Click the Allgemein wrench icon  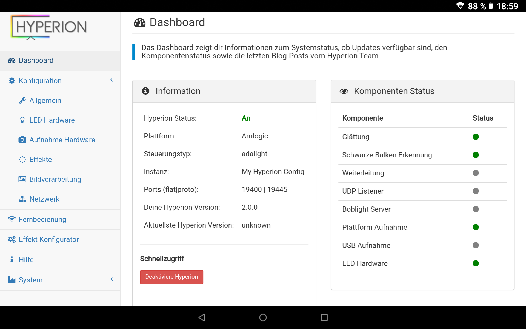click(x=22, y=100)
